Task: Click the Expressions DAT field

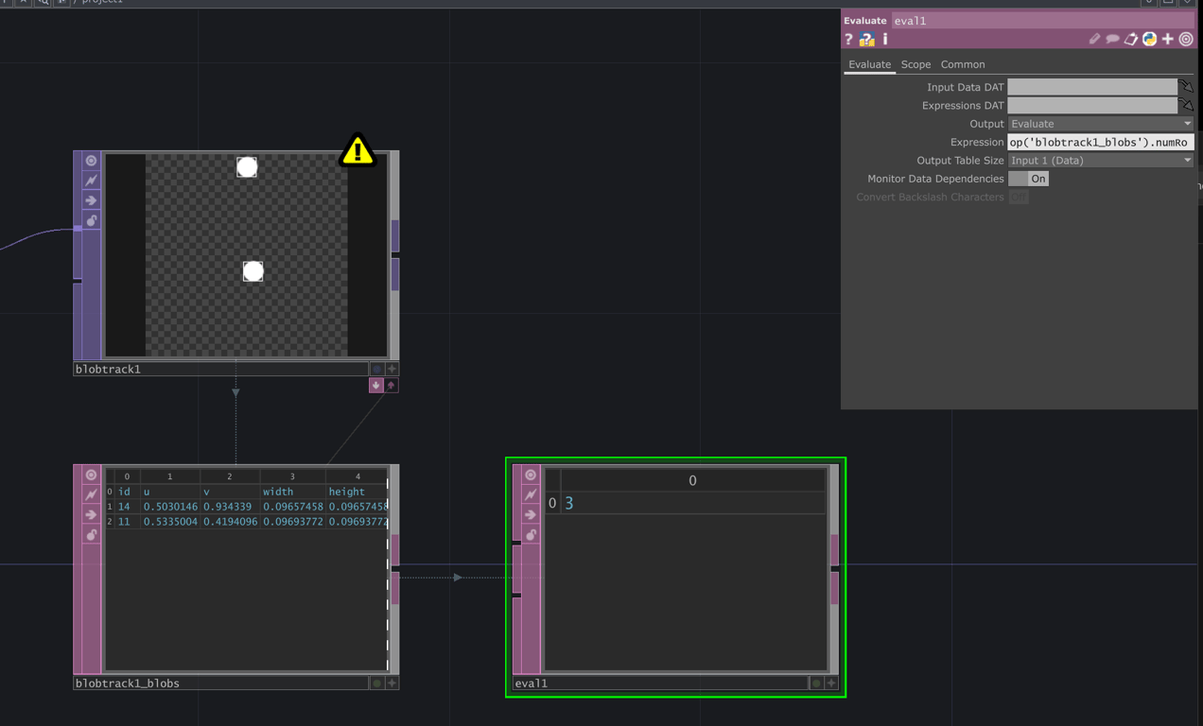Action: [x=1092, y=105]
